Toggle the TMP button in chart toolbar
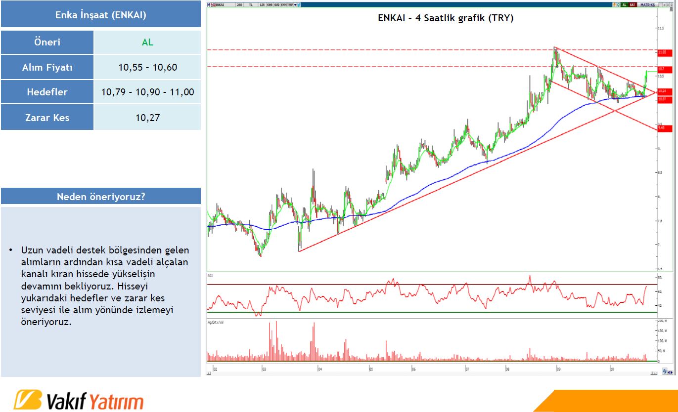Viewport: 678px width, 412px height. click(x=290, y=5)
